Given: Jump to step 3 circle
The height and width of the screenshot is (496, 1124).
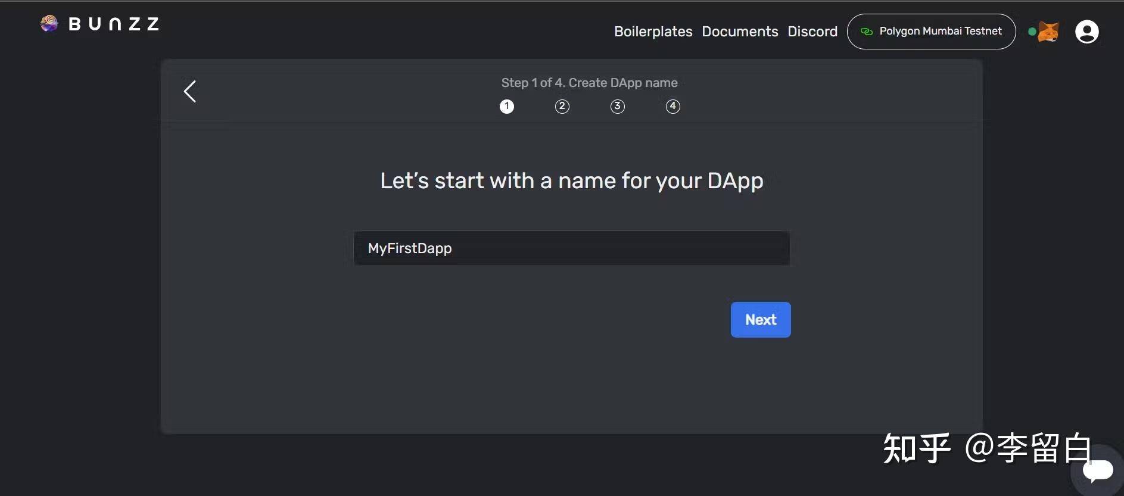Looking at the screenshot, I should click(x=618, y=107).
